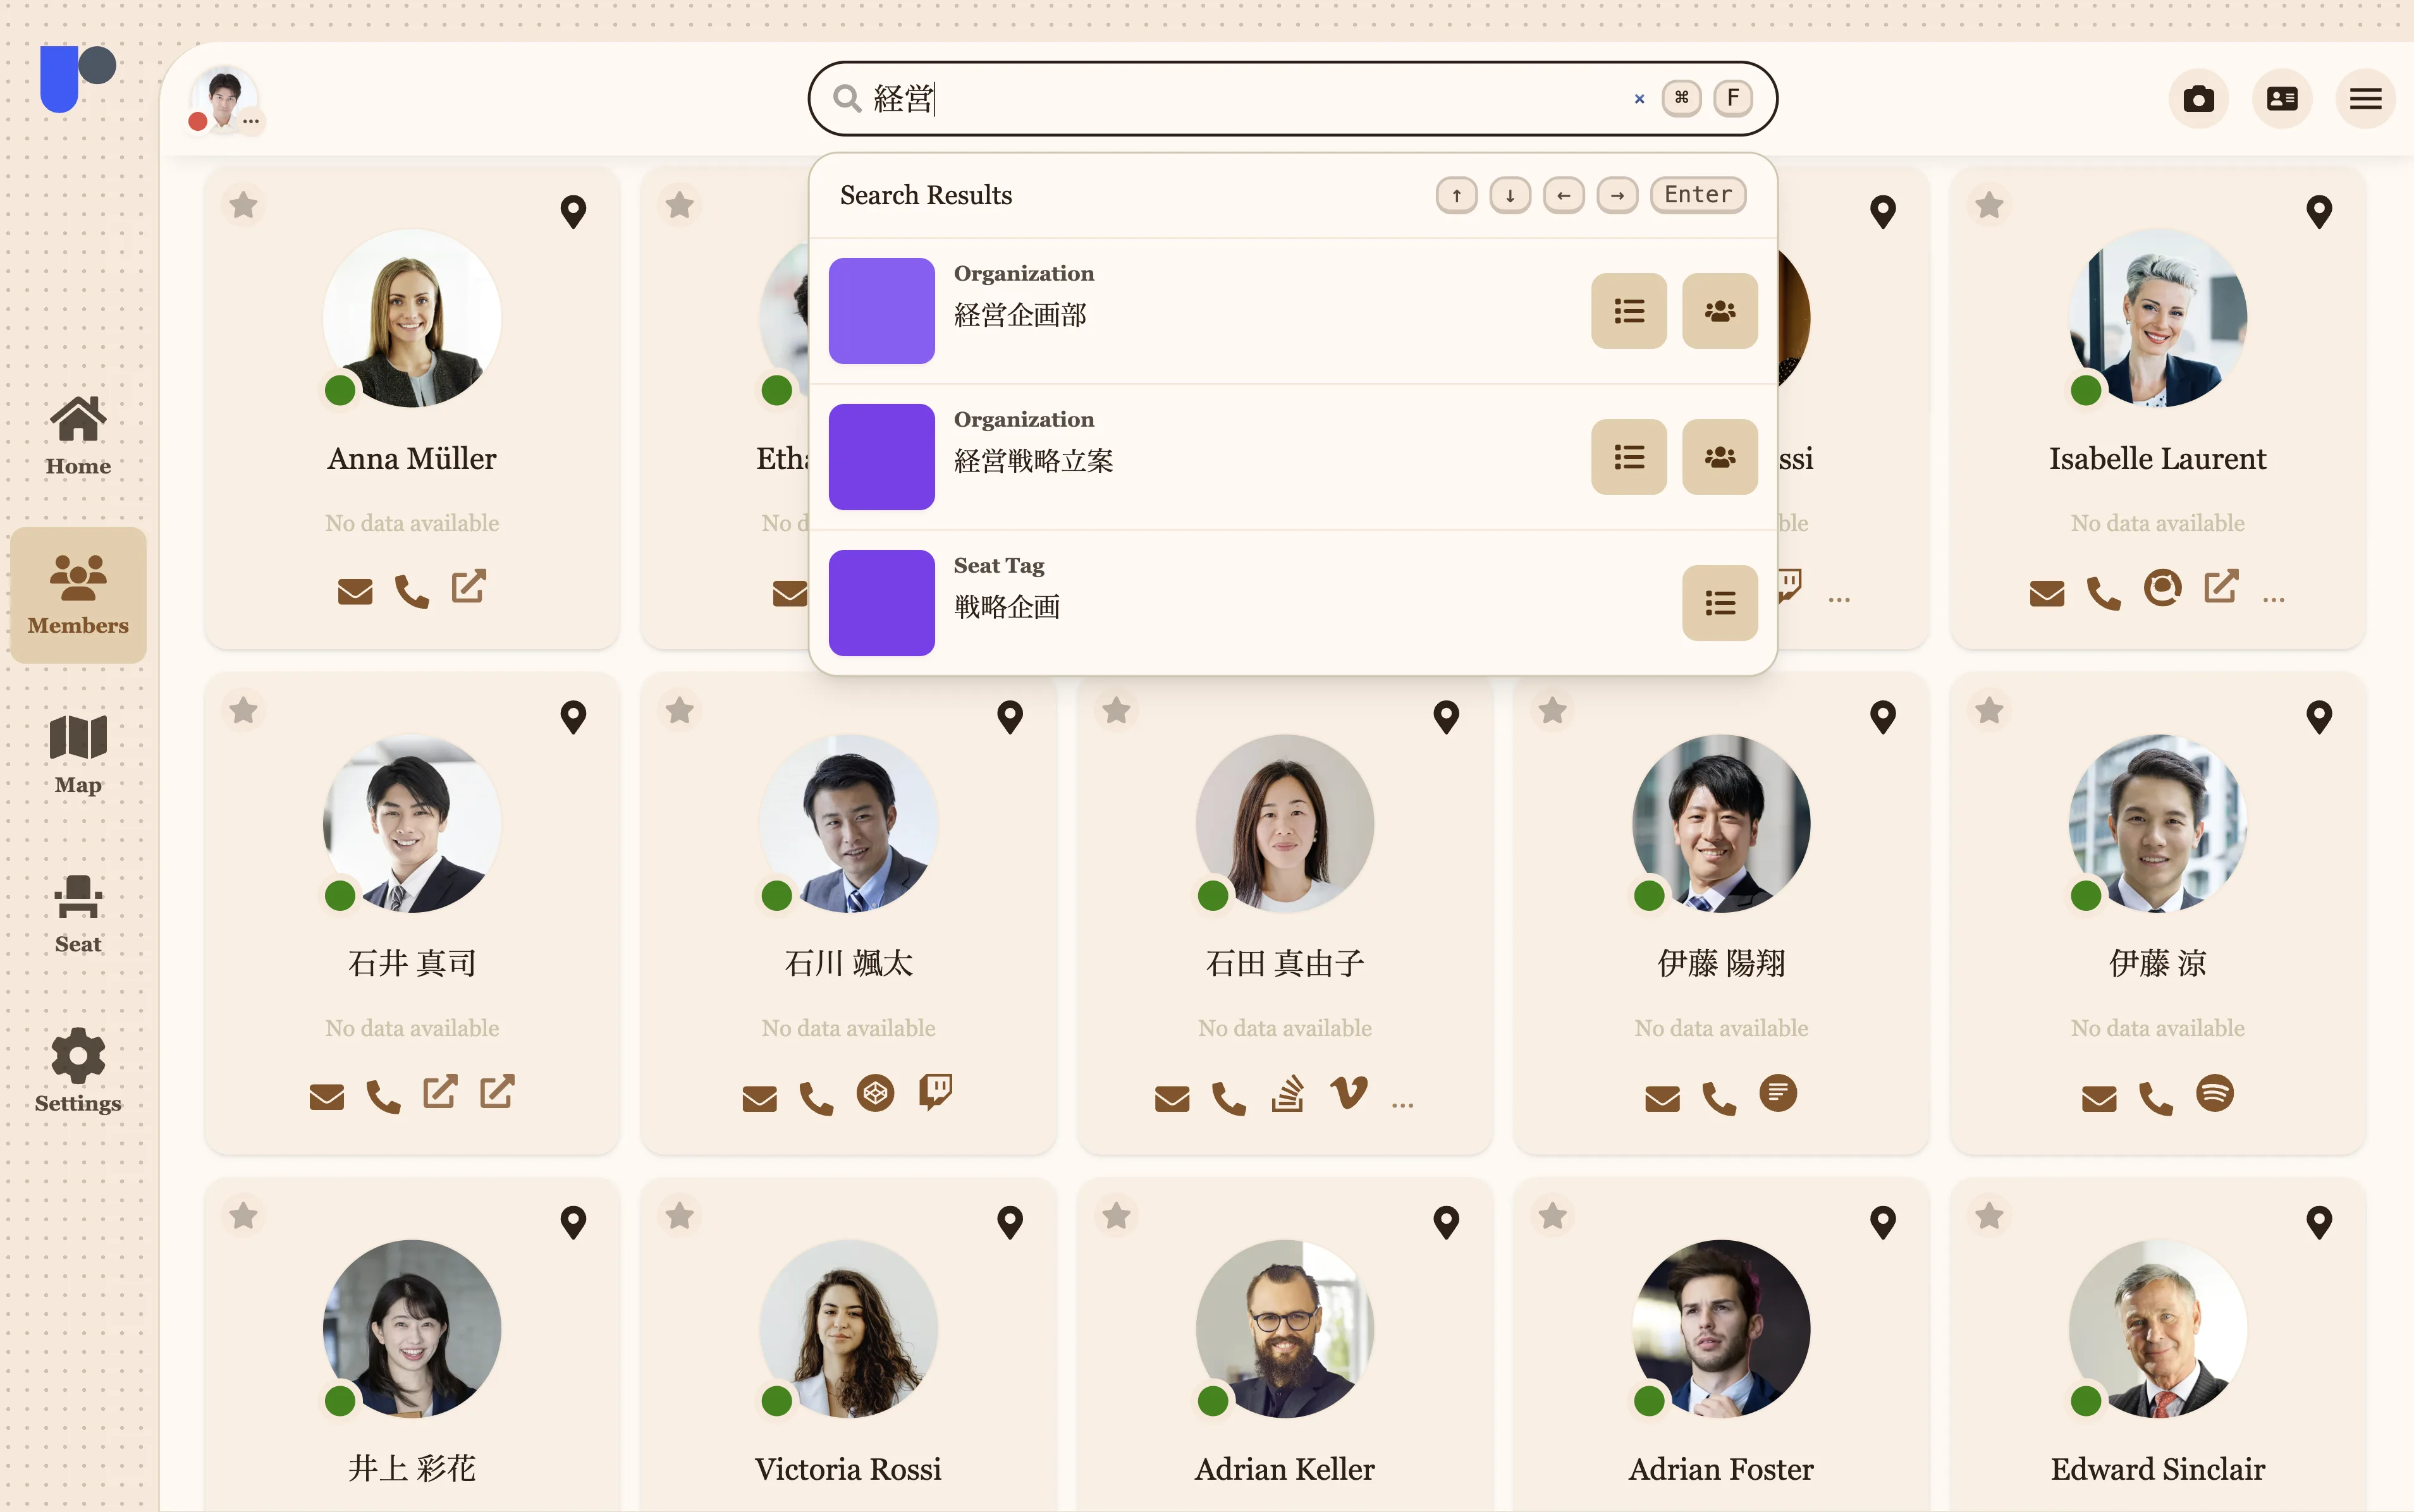Call 伊藤 陽翔 via phone icon

pos(1719,1099)
